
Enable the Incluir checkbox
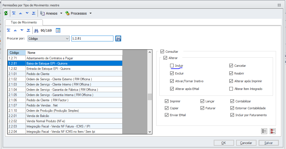172,66
